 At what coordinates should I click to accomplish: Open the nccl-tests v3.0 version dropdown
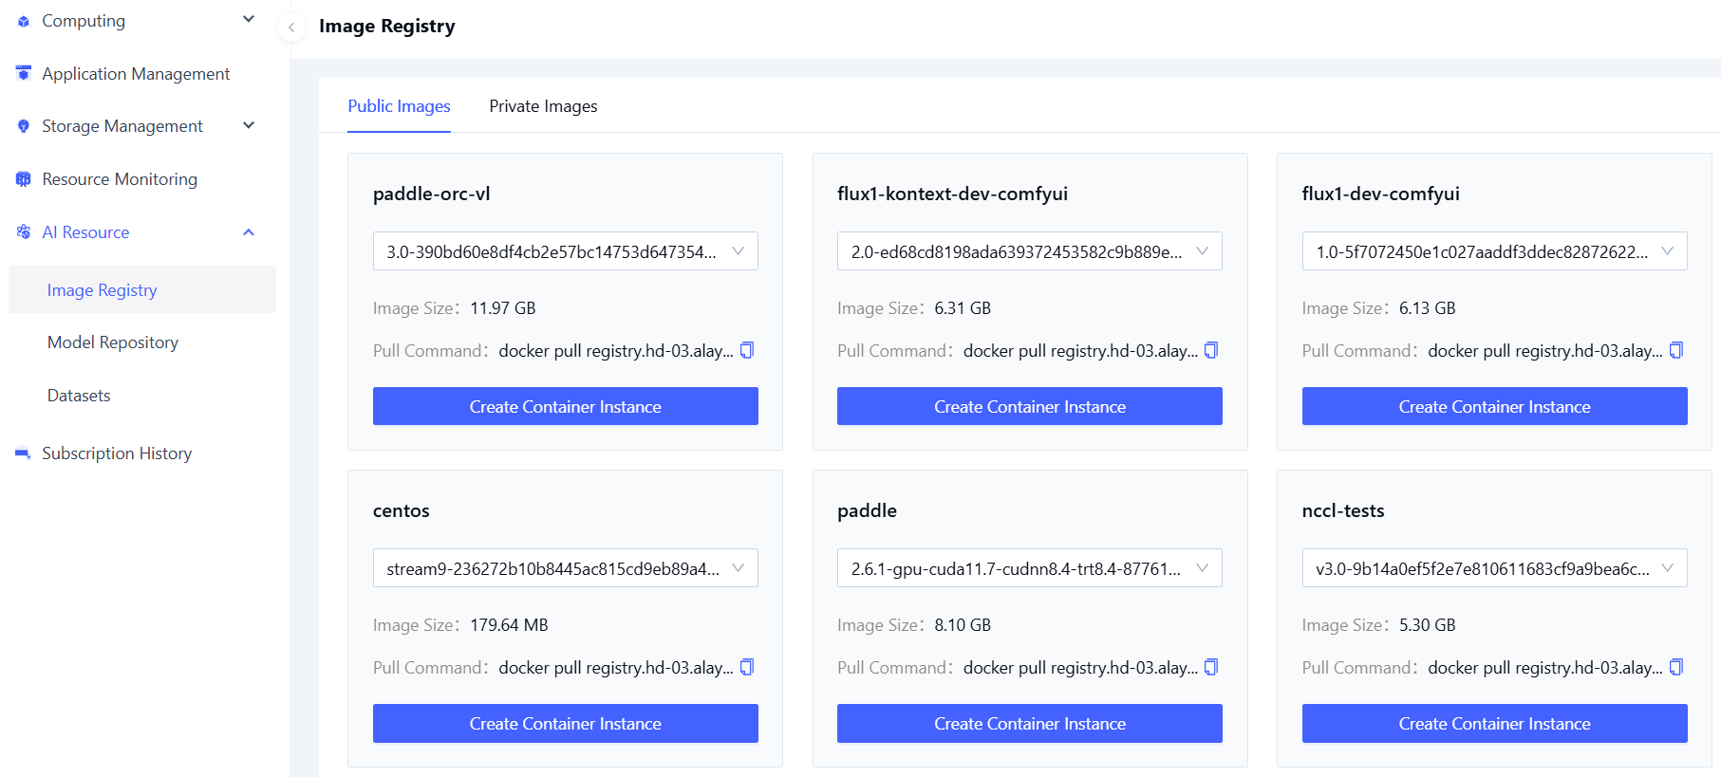point(1493,568)
